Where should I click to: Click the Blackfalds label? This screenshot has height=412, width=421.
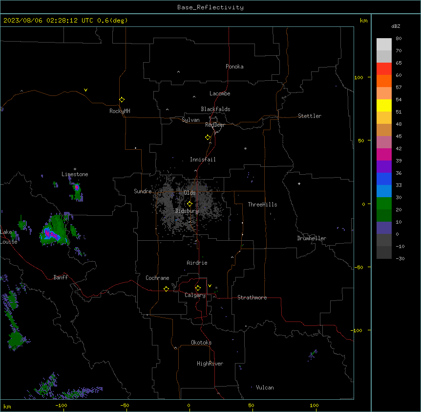[215, 109]
